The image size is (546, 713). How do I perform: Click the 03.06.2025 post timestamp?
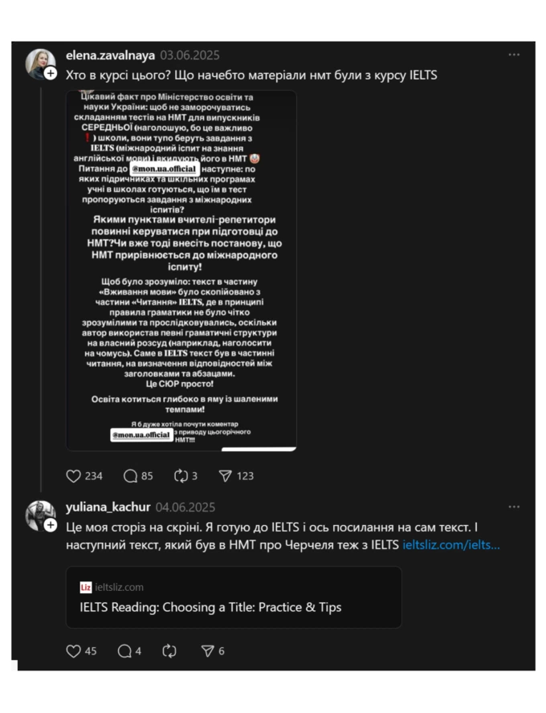tap(189, 56)
